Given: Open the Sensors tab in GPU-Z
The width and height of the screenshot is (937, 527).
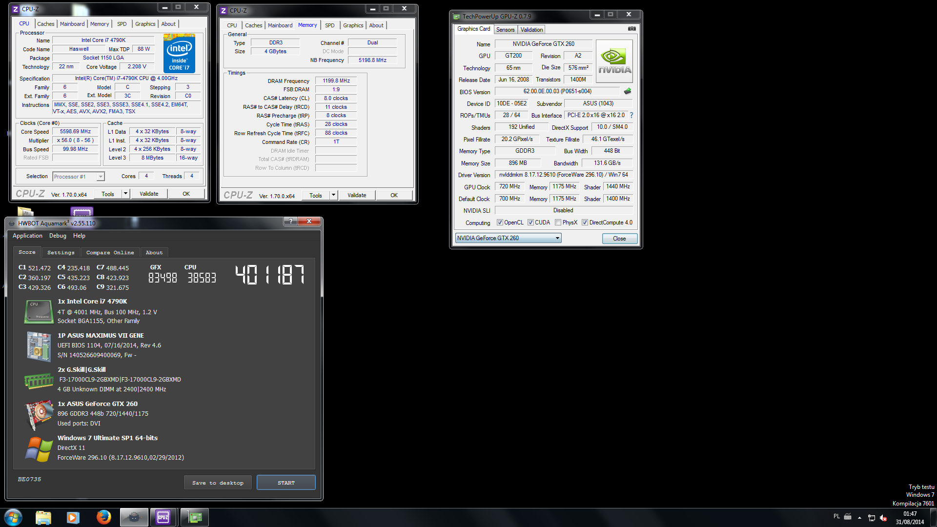Looking at the screenshot, I should (x=505, y=30).
